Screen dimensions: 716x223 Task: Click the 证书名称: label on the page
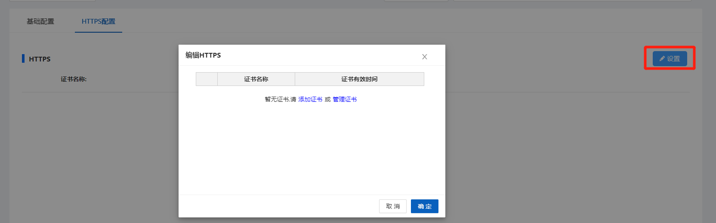(74, 79)
